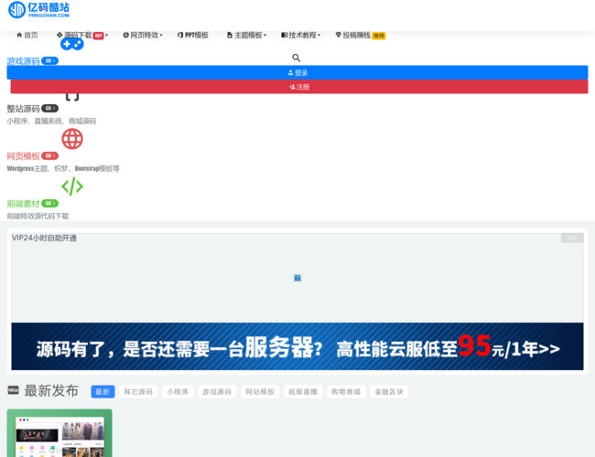Click the AD label in the banner corner

pyautogui.click(x=572, y=238)
